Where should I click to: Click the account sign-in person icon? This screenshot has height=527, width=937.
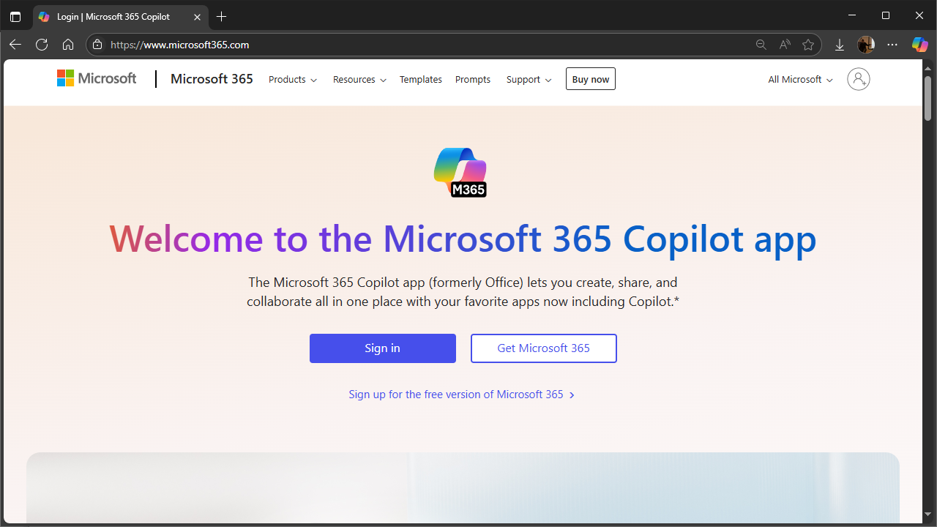[x=859, y=79]
